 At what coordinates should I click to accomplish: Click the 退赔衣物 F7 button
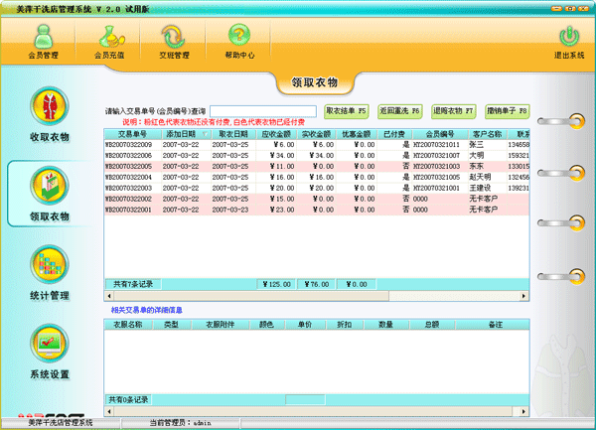453,111
